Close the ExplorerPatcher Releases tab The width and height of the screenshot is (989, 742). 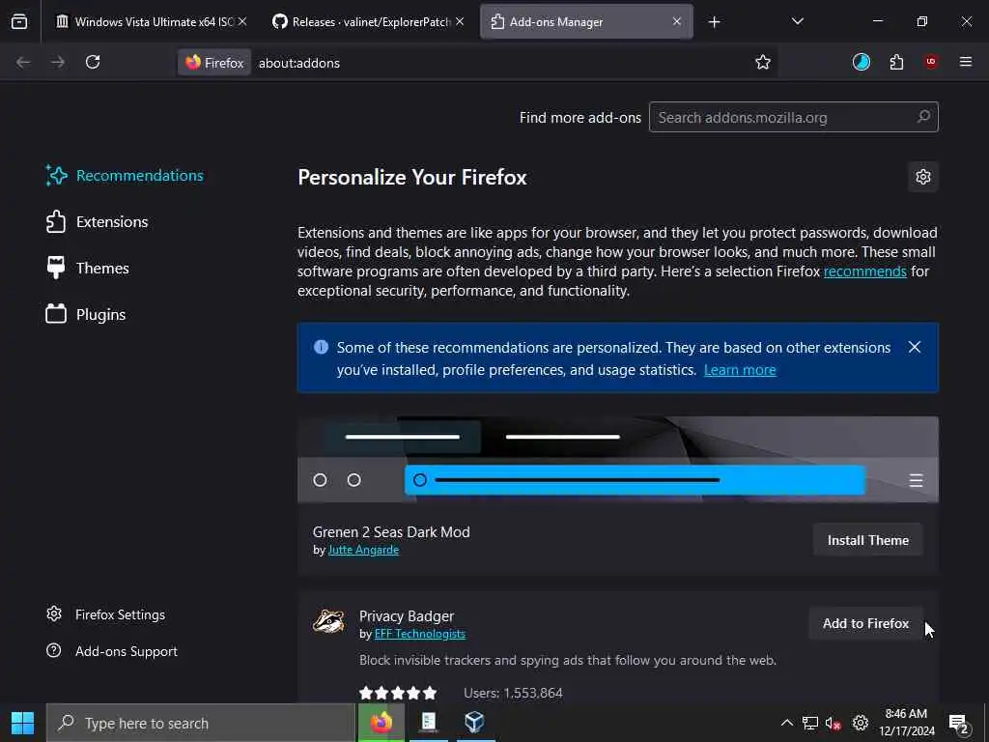(x=460, y=21)
